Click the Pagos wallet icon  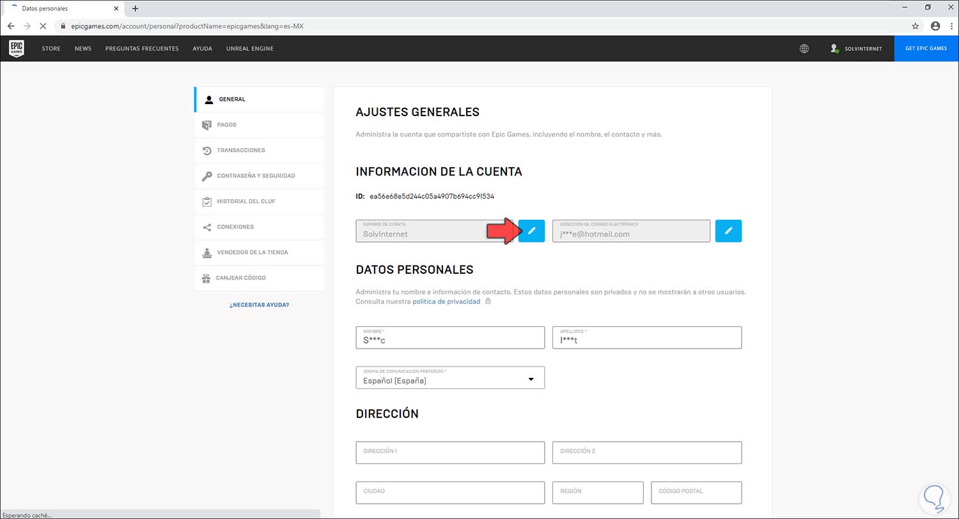[207, 125]
